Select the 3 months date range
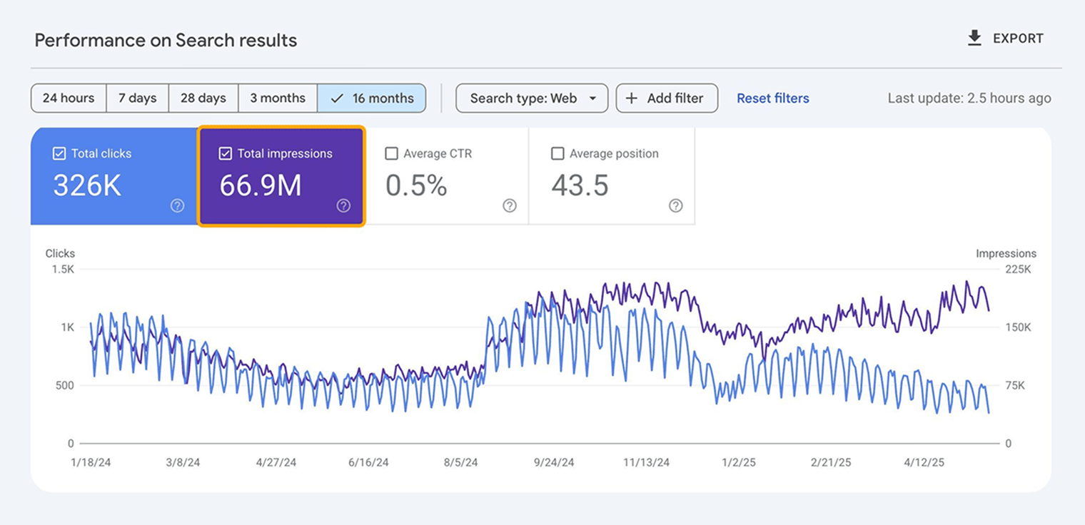This screenshot has height=525, width=1085. click(278, 98)
